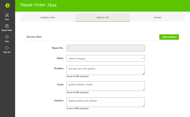
Task: Open the Repair Order clipboard icon
Action: click(7, 26)
